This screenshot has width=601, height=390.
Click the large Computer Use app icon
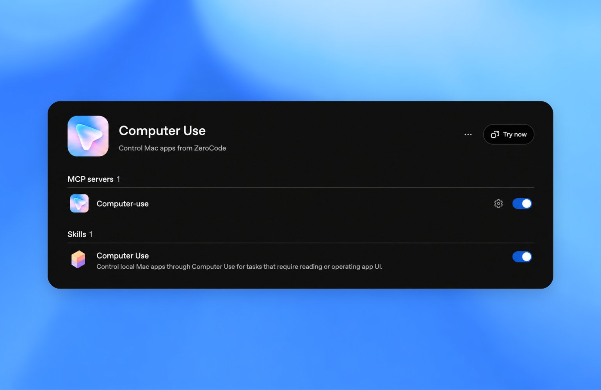88,136
